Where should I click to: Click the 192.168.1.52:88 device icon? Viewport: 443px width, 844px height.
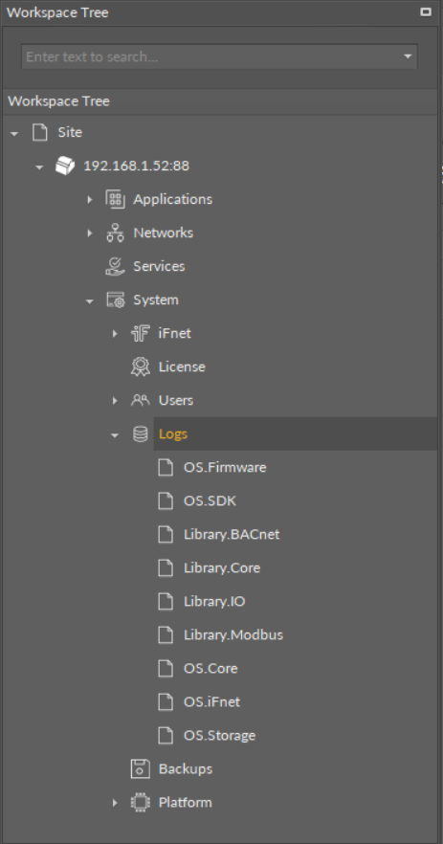[65, 166]
